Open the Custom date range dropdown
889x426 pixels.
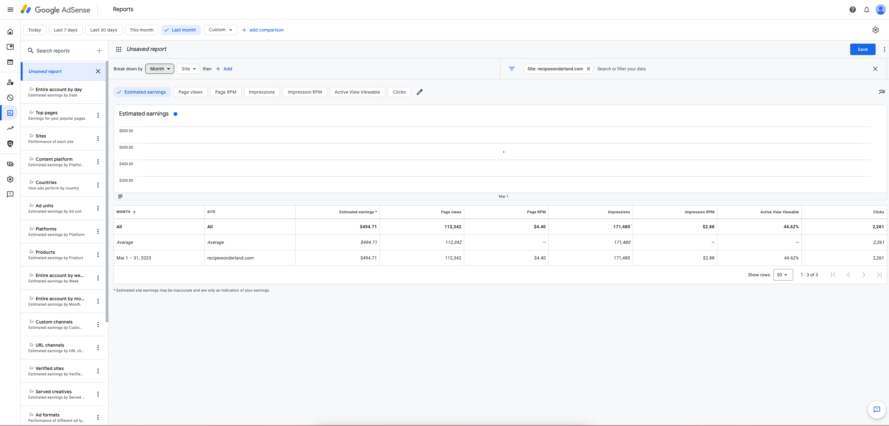pos(221,30)
